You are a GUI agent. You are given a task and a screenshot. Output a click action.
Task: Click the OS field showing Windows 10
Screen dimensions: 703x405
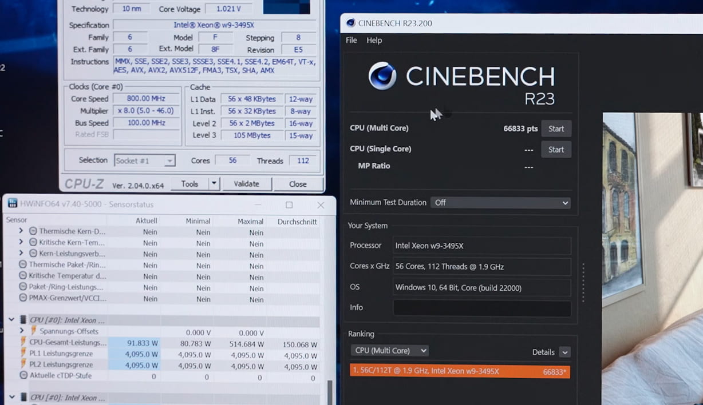(x=482, y=287)
